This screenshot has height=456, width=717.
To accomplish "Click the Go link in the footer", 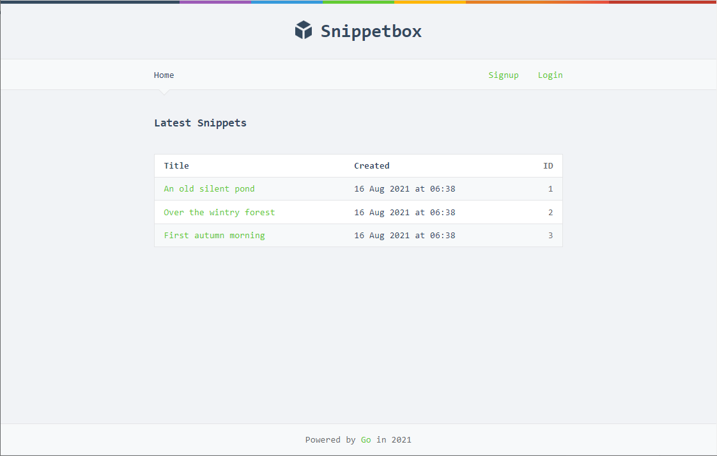I will (x=366, y=439).
